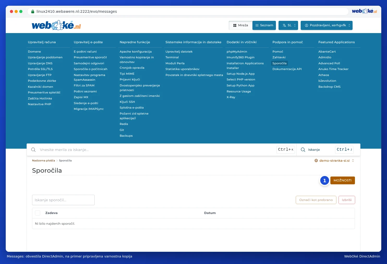Image resolution: width=387 pixels, height=264 pixels.
Task: Open AbanteCart featured application
Action: point(327,52)
